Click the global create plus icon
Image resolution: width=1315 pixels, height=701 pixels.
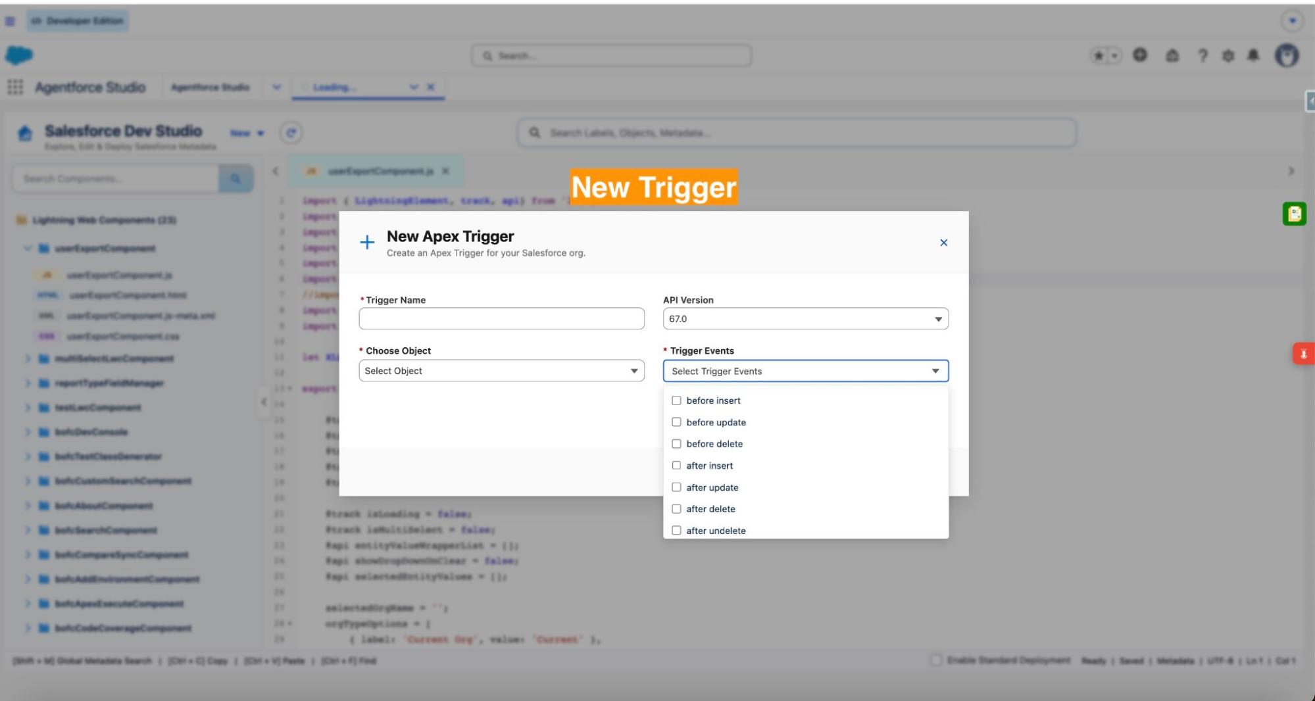1140,55
